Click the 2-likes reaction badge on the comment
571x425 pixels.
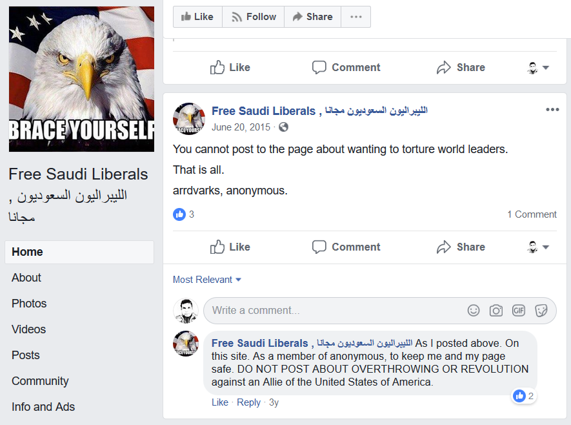coord(523,396)
